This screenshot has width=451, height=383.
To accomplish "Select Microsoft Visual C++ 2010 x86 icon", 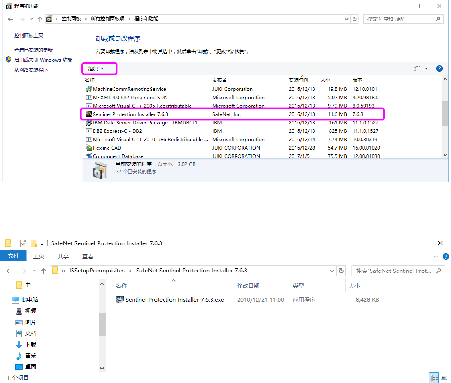I will (x=89, y=139).
